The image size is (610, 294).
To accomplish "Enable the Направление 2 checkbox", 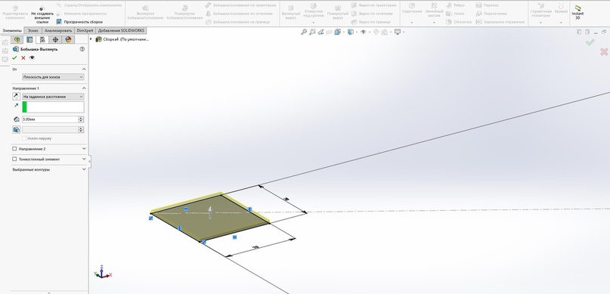I will pyautogui.click(x=15, y=149).
